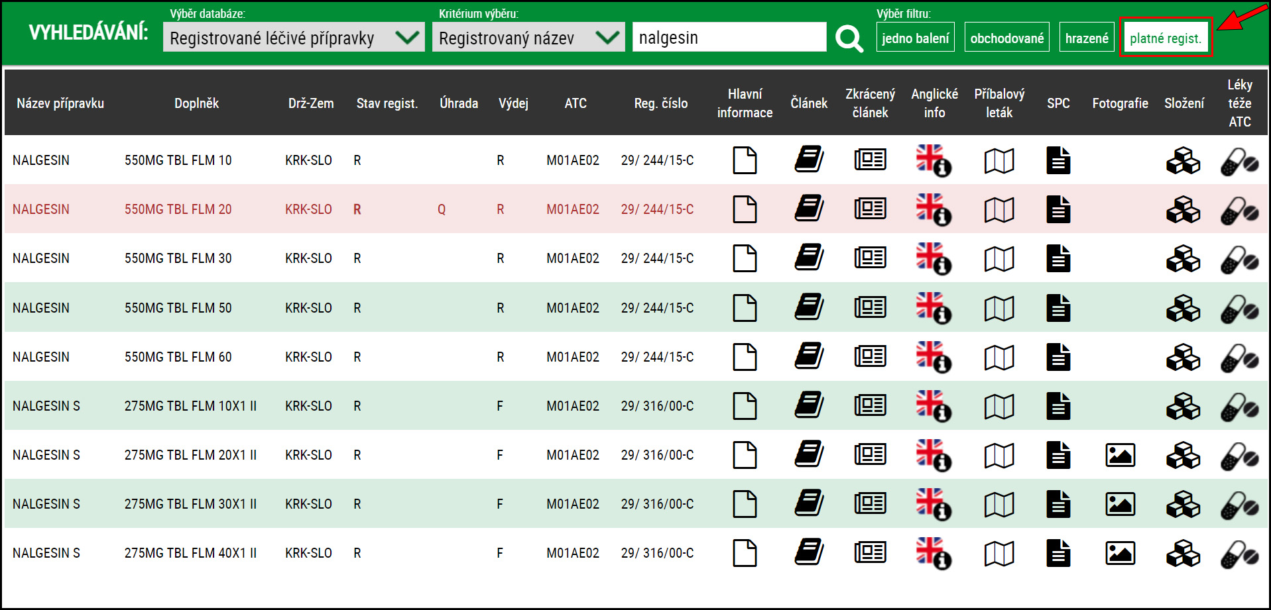Click the 'Název přípravku' column header

60,103
